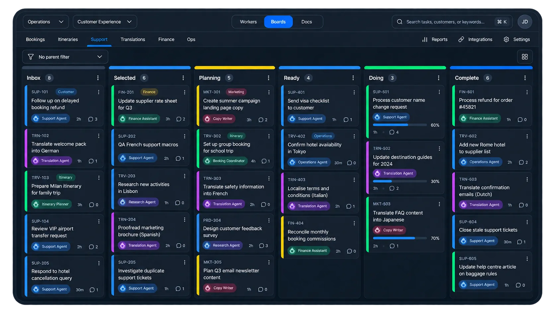Image resolution: width=555 pixels, height=312 pixels.
Task: Open the JD user avatar
Action: (x=524, y=22)
